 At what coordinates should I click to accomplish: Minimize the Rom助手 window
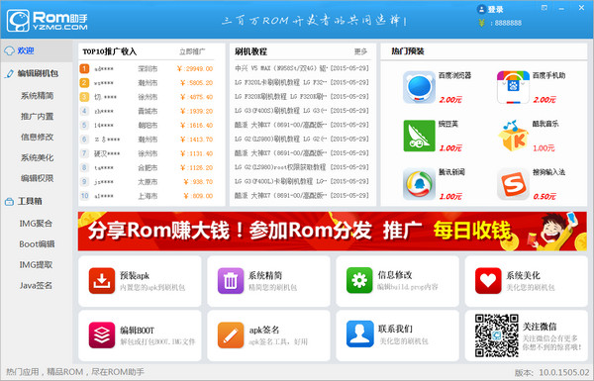coord(561,8)
